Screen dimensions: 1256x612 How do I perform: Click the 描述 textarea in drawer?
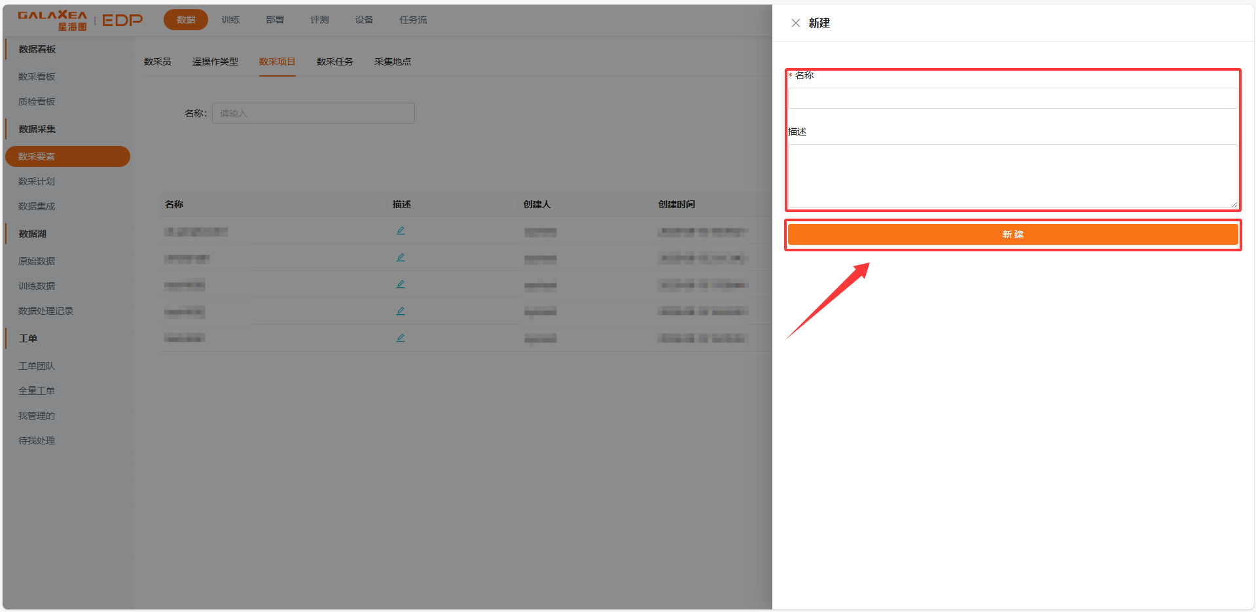point(1012,175)
